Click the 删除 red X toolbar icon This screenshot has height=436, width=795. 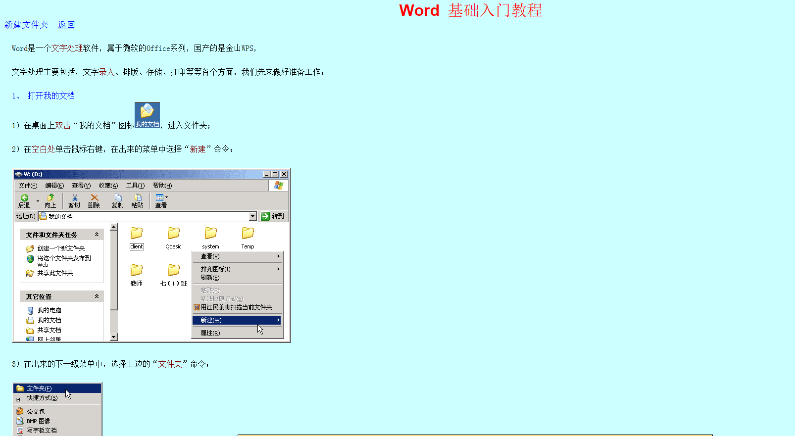[x=94, y=197]
